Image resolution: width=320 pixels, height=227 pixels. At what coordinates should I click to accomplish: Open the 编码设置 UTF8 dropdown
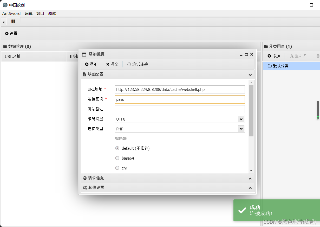241,119
